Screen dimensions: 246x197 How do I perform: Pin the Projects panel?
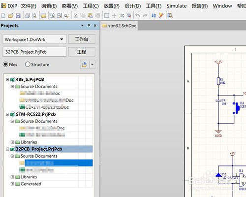pyautogui.click(x=89, y=26)
